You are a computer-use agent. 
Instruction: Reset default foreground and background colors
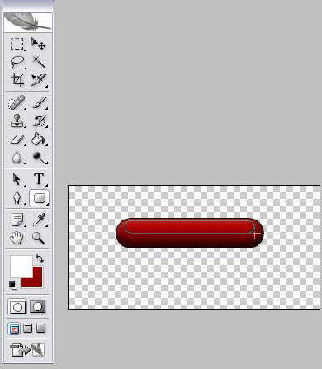(13, 286)
